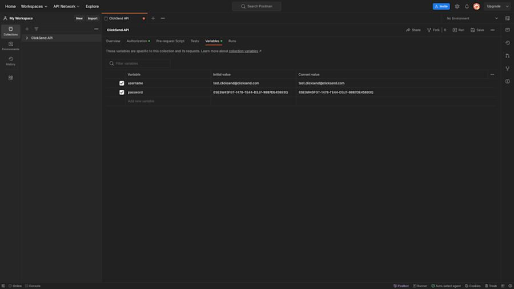Click the Fork collection button
Image resolution: width=514 pixels, height=289 pixels.
pyautogui.click(x=433, y=30)
